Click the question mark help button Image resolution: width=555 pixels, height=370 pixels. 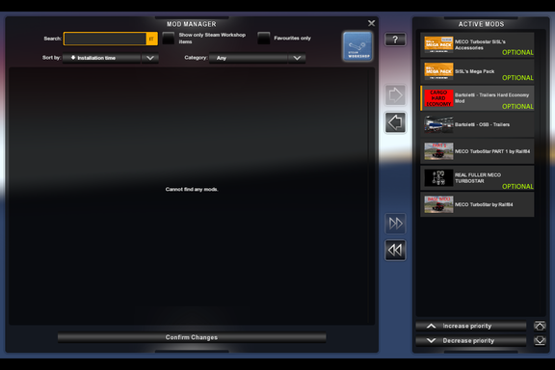(x=395, y=40)
